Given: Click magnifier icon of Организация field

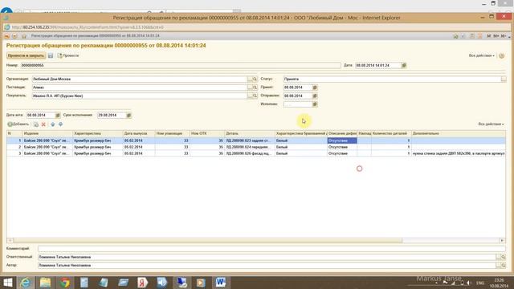Looking at the screenshot, I should coord(255,79).
